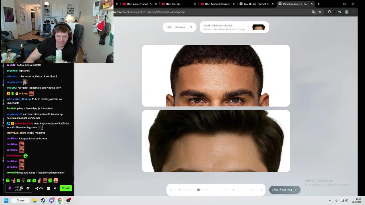Viewport: 365px width, 205px height.
Task: Click the Windows taskbar Hae search box
Action: click(21, 200)
